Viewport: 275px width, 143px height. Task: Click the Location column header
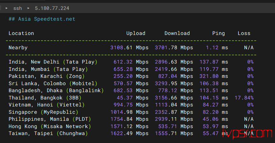[x=21, y=33]
